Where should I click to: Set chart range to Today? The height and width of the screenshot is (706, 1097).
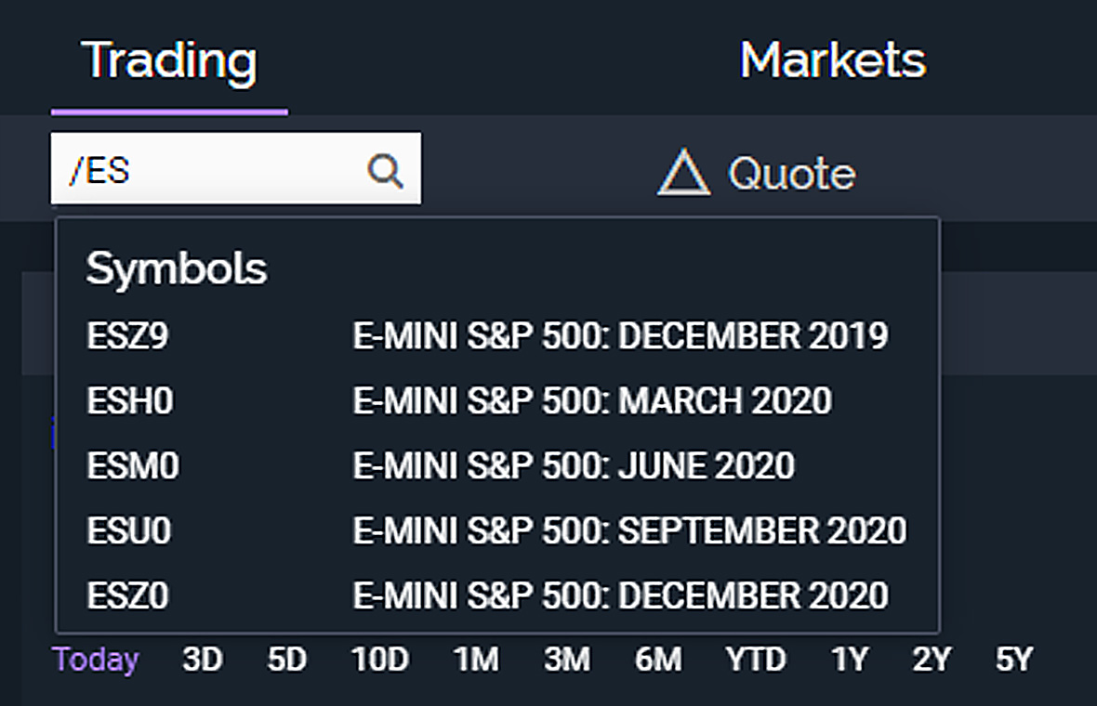96,660
